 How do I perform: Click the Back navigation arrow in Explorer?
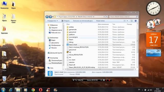(47, 17)
